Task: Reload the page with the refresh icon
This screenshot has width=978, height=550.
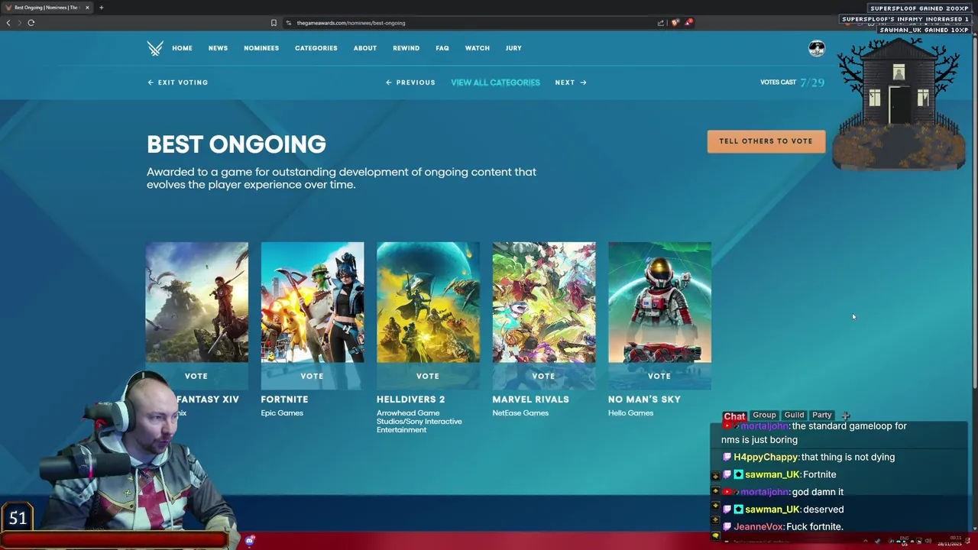Action: [x=31, y=22]
